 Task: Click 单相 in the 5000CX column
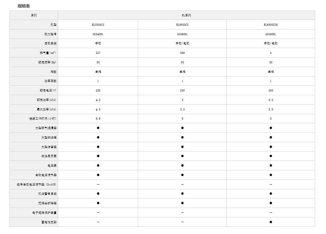pos(98,72)
